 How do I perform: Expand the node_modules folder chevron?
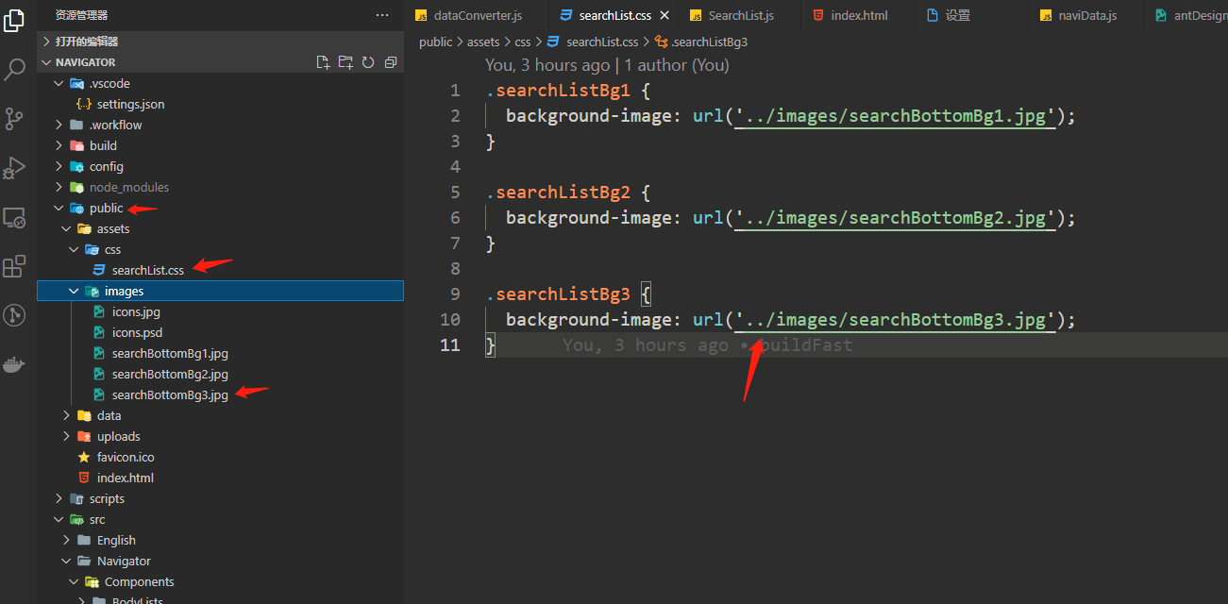(x=59, y=187)
